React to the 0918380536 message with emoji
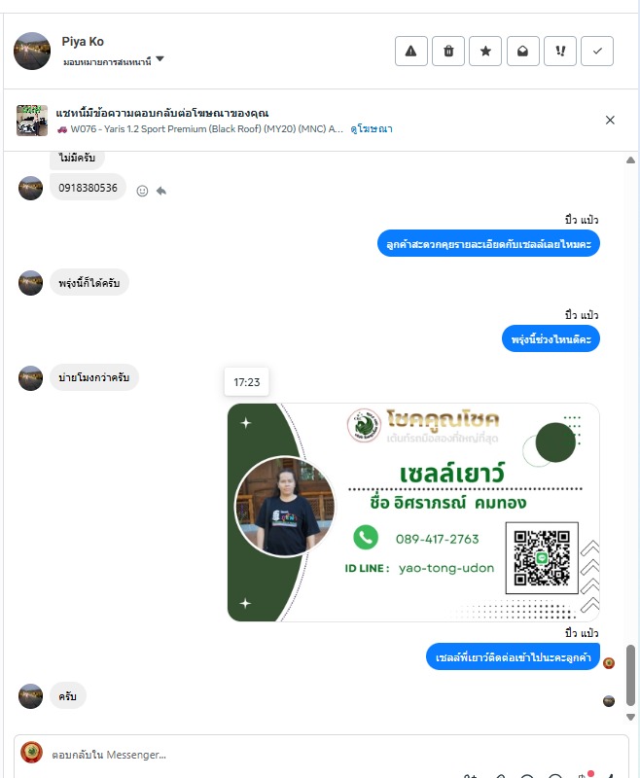Screen dimensions: 640x778 [x=142, y=191]
